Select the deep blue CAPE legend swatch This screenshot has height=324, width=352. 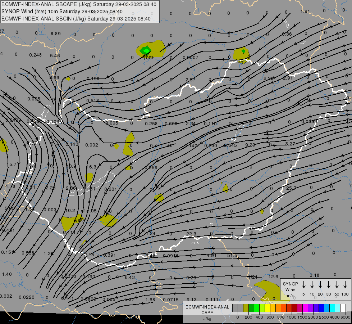point(321,308)
